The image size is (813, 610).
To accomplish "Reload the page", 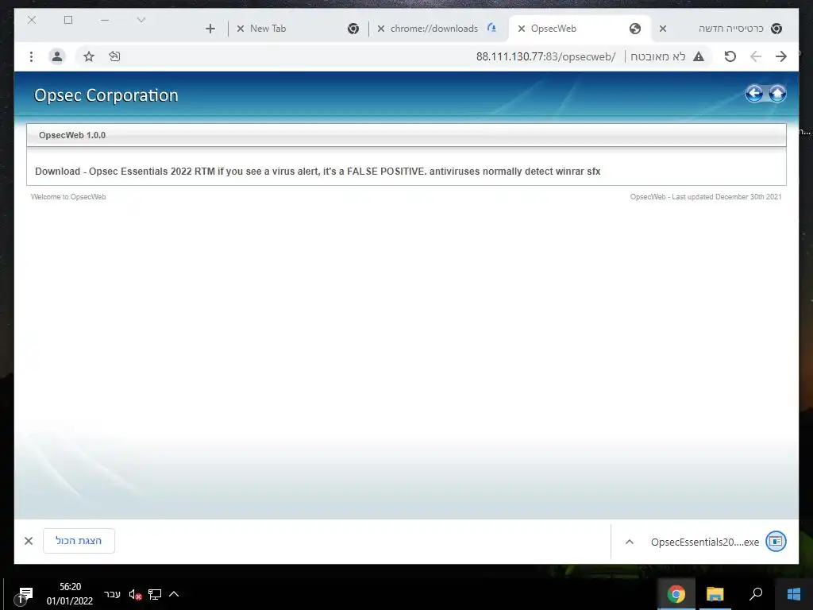I will point(730,56).
